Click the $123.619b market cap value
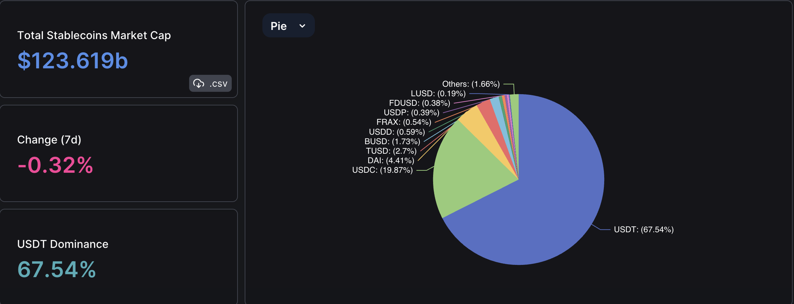 tap(73, 61)
